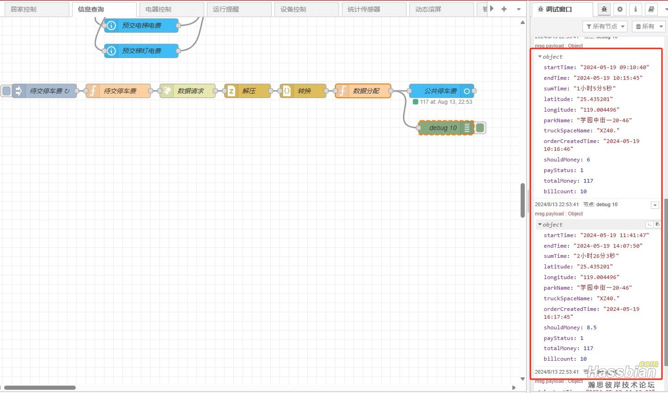
Task: Click sumTime value "2小时26分3秒"
Action: 596,256
